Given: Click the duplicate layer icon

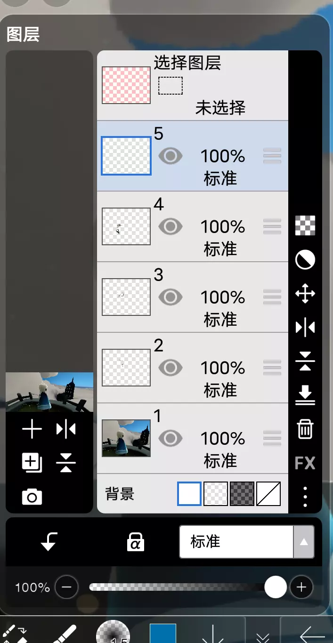Looking at the screenshot, I should coord(32,462).
